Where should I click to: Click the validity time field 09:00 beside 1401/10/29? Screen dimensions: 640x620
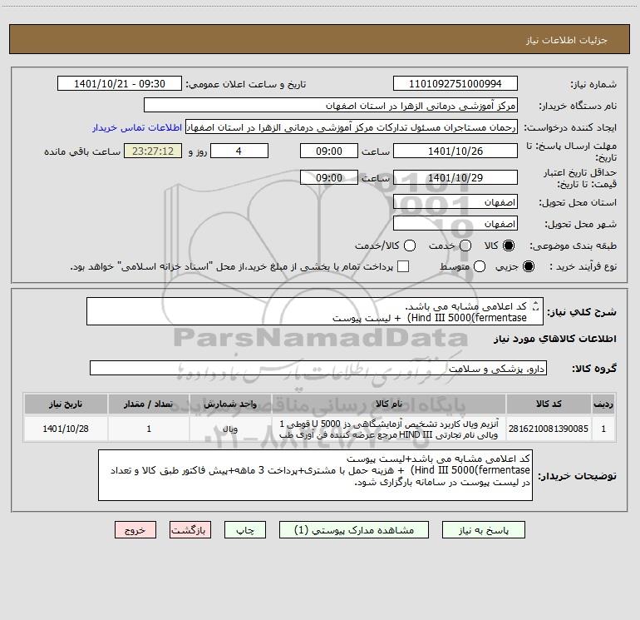click(329, 177)
